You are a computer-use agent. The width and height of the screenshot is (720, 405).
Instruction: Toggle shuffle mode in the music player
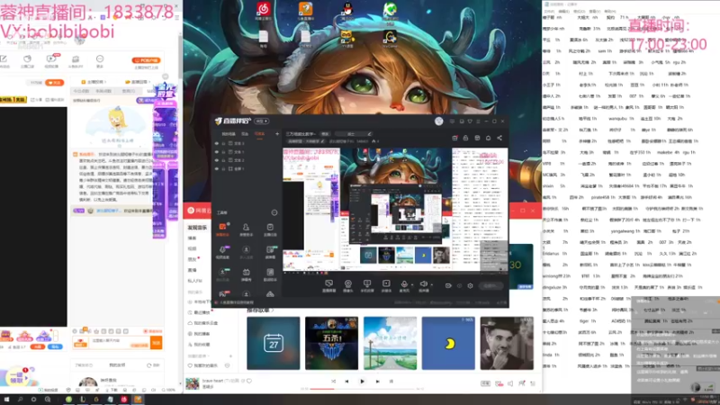333,381
